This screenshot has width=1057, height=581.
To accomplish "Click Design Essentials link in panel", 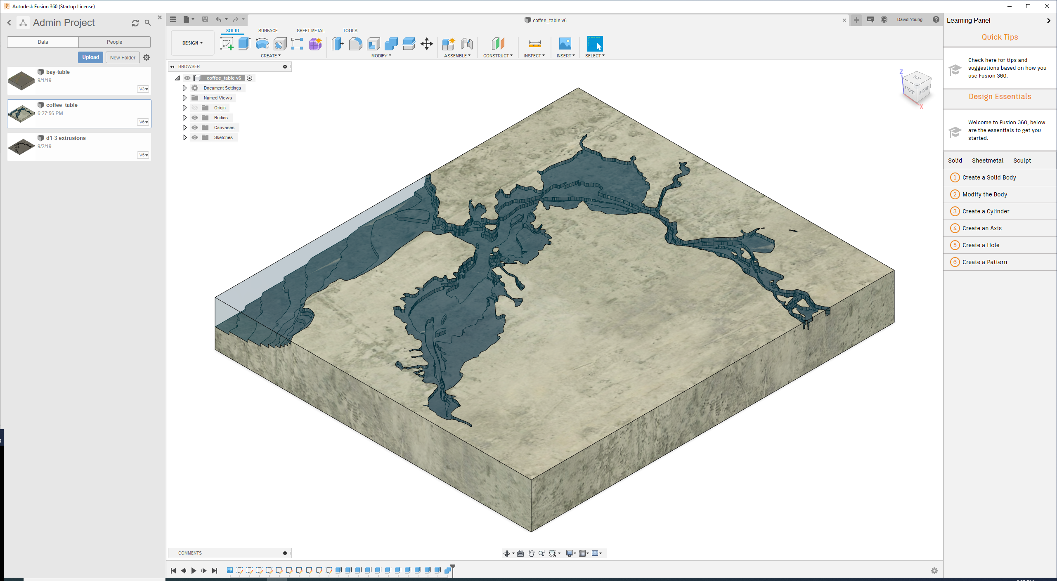I will (x=999, y=97).
